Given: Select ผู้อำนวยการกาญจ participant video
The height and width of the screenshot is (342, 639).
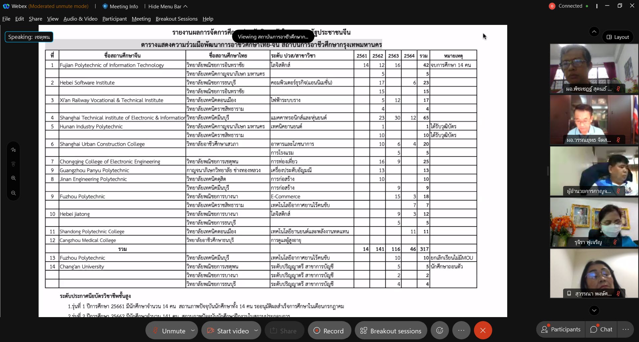Looking at the screenshot, I should pos(594,171).
